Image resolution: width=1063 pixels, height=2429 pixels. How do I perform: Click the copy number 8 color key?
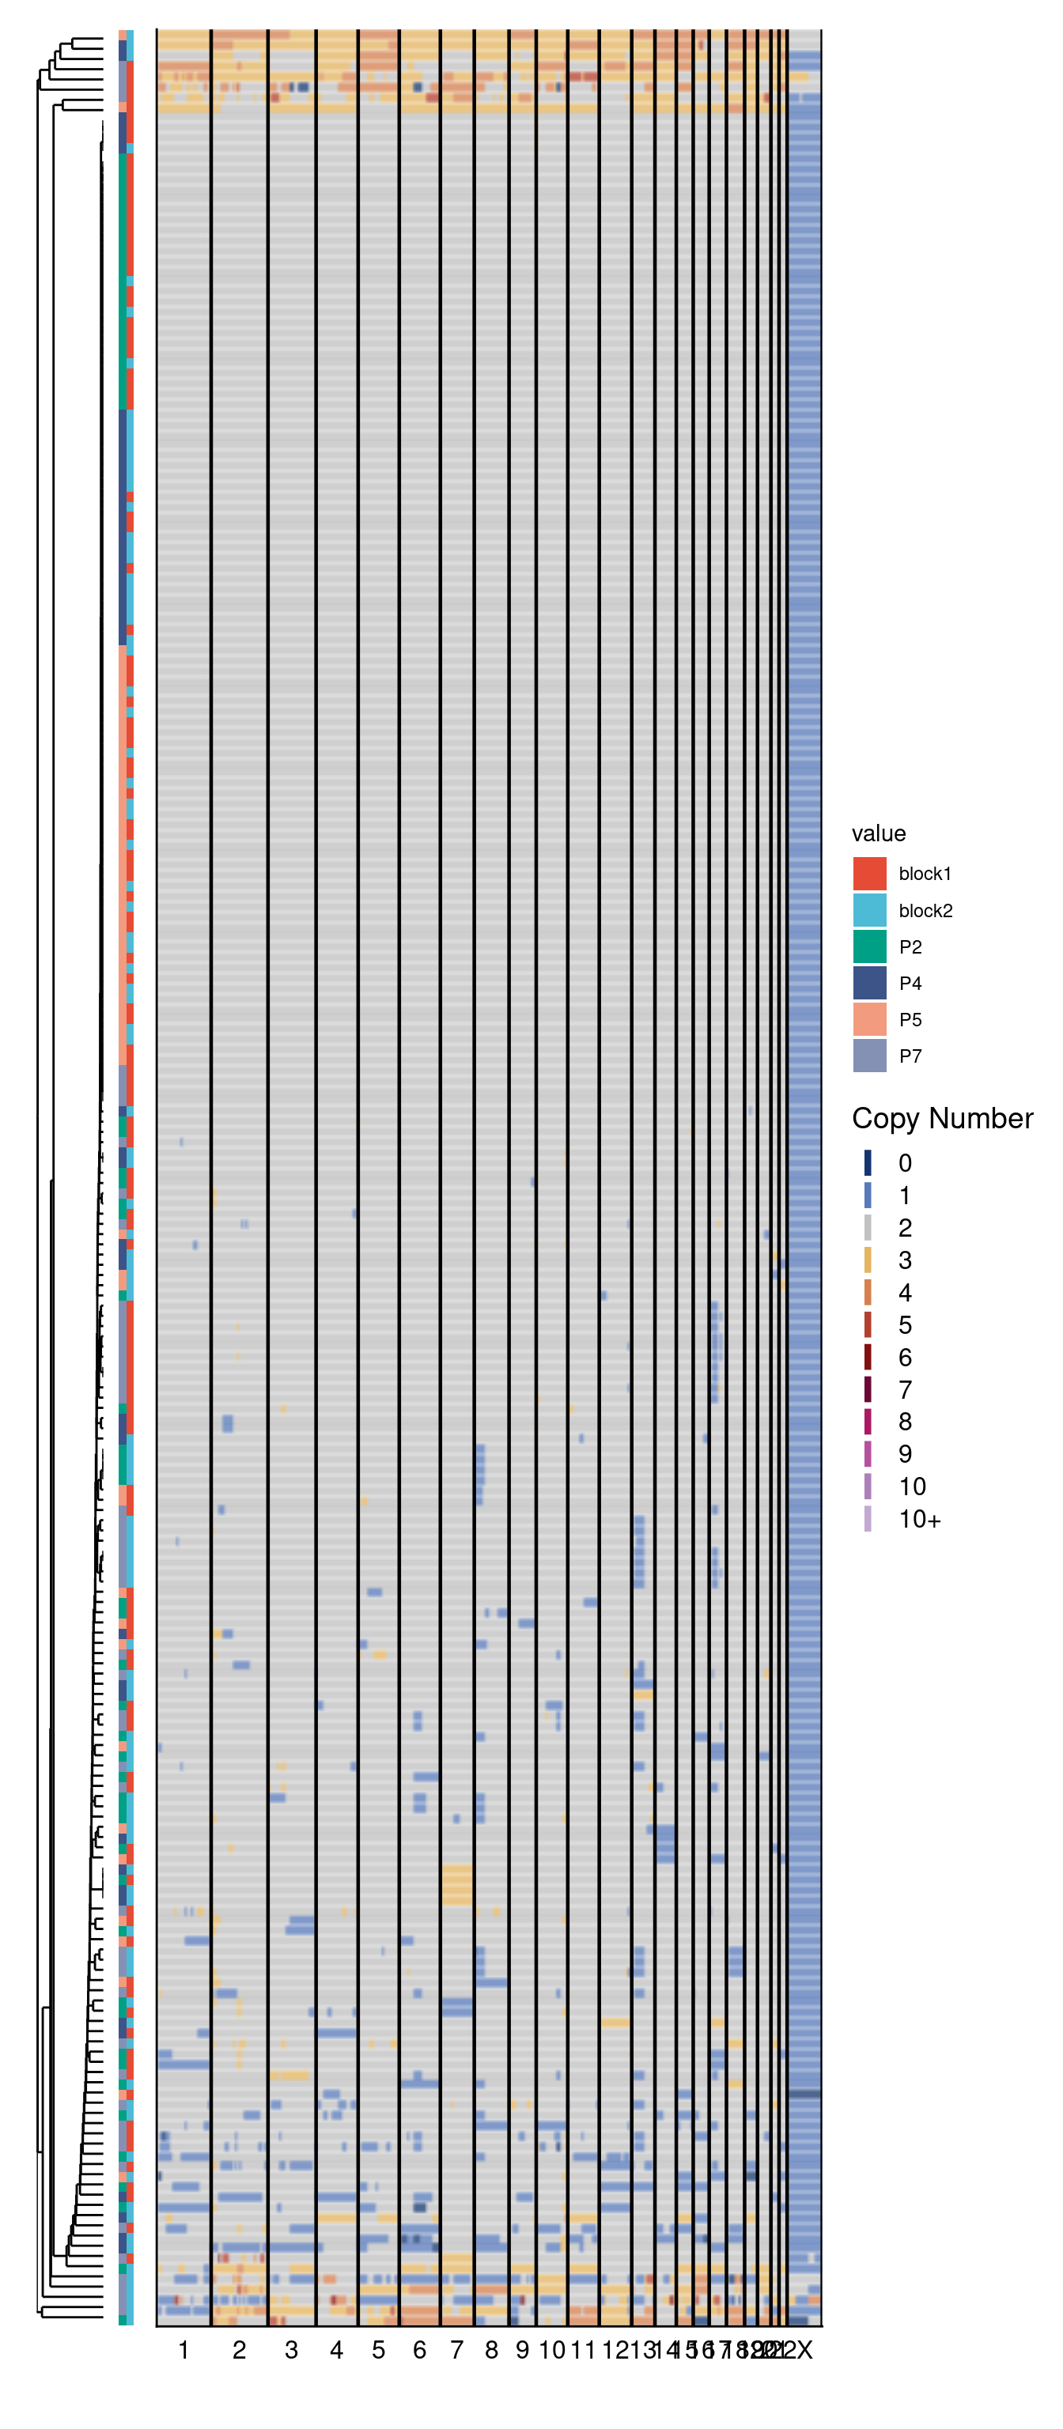coord(868,1421)
